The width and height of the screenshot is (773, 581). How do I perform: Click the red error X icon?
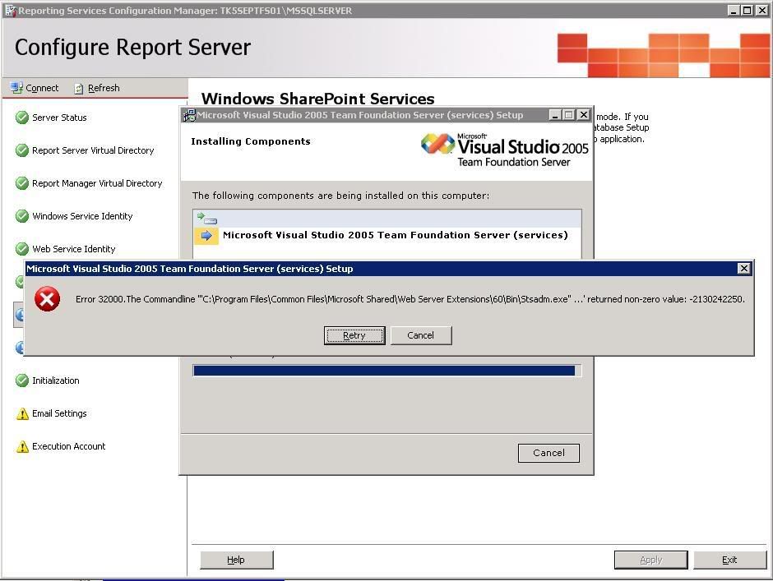pyautogui.click(x=48, y=299)
